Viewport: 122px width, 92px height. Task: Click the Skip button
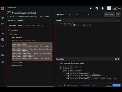point(59,85)
